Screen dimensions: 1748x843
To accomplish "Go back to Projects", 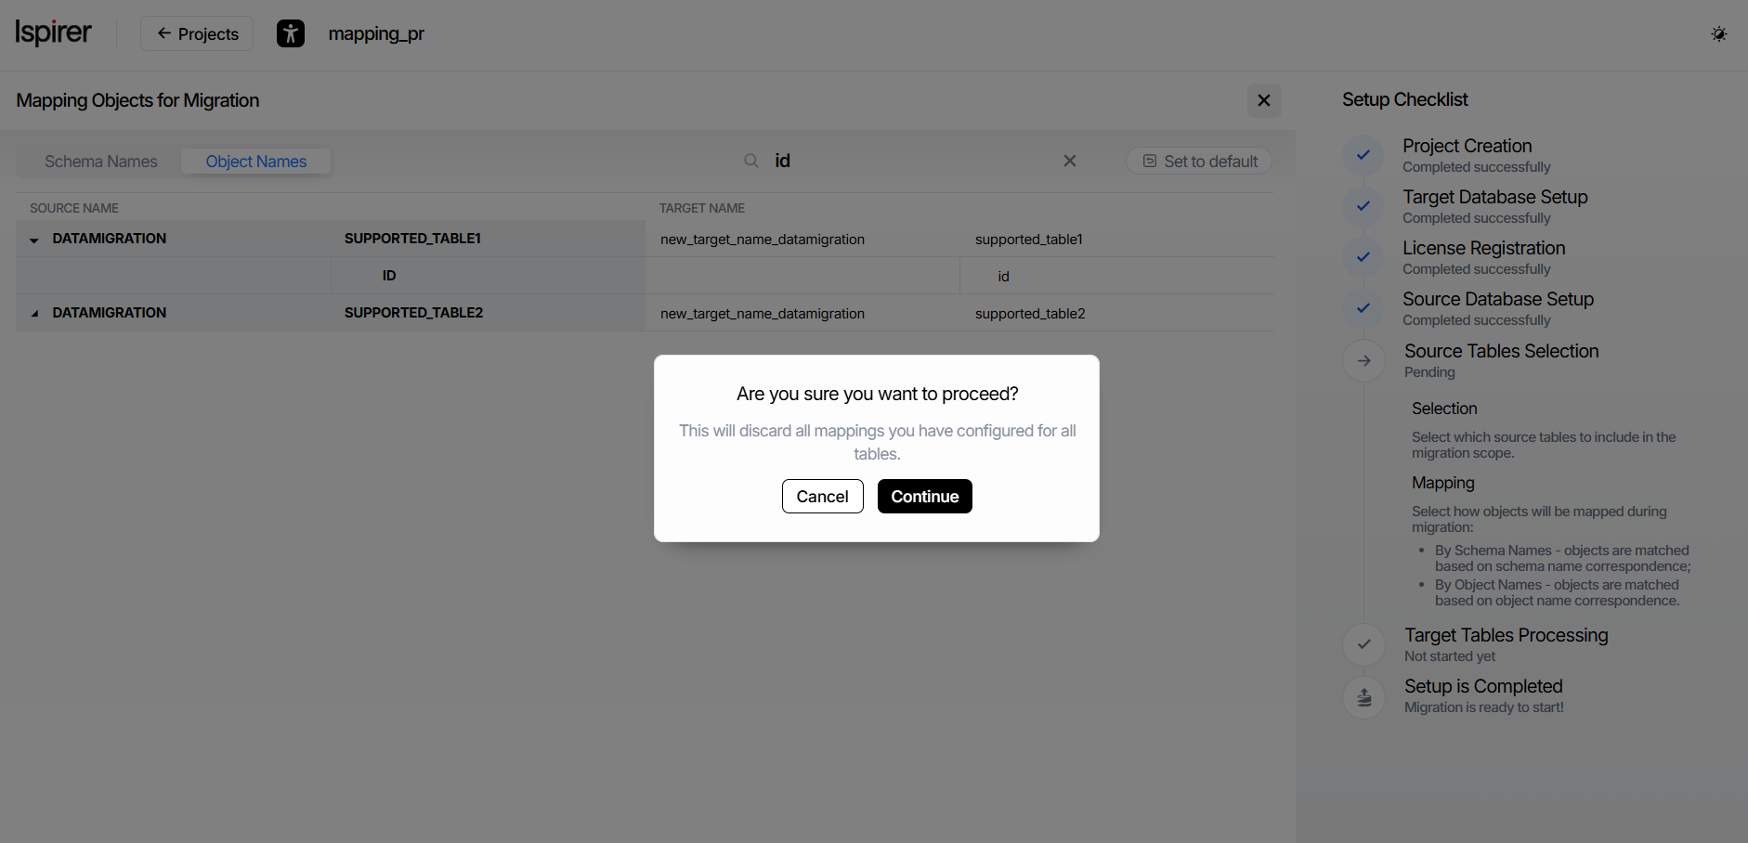I will (197, 34).
